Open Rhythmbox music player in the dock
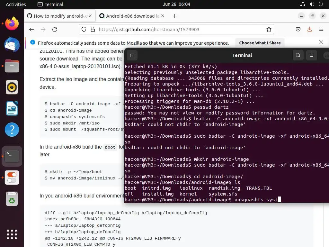The image size is (329, 247). tap(12, 87)
